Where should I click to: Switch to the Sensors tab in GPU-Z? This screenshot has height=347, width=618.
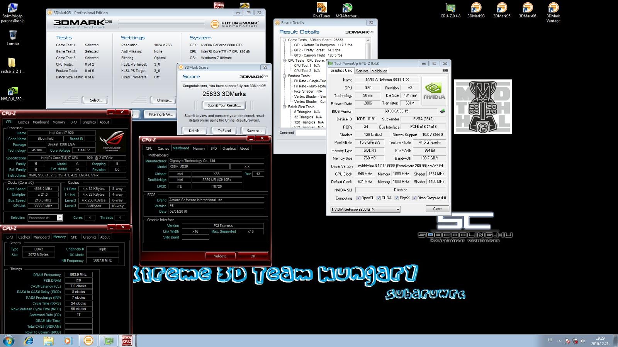pyautogui.click(x=362, y=71)
